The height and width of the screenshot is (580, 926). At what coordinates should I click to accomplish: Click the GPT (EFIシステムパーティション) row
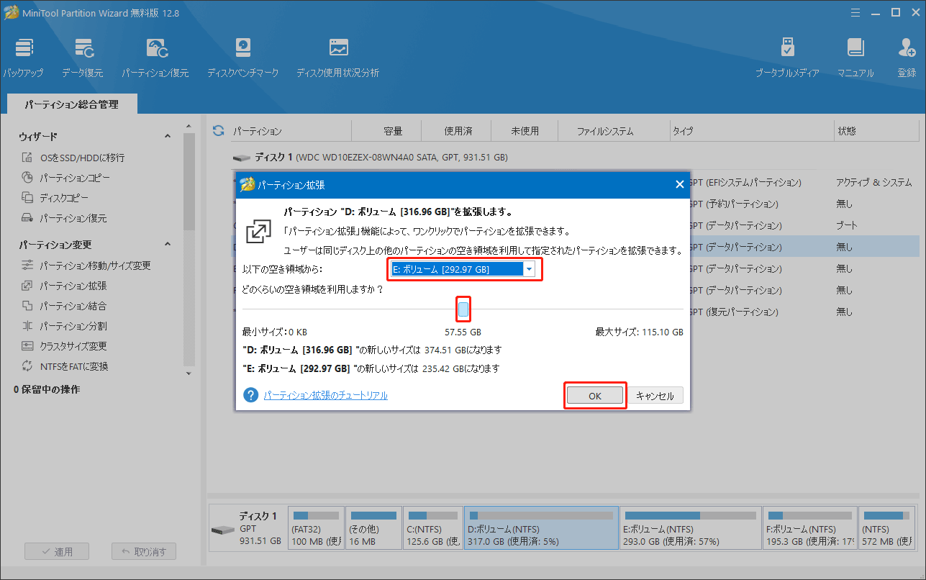click(x=745, y=183)
